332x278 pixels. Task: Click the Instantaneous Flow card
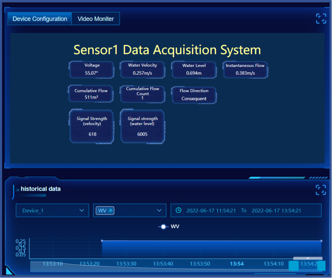245,70
